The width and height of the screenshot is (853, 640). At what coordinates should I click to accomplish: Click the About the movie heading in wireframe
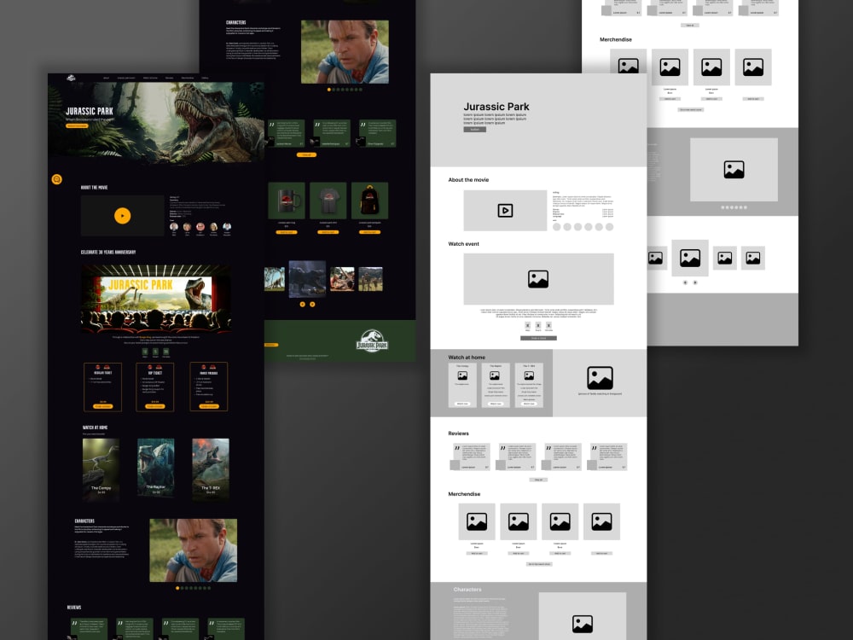click(468, 179)
